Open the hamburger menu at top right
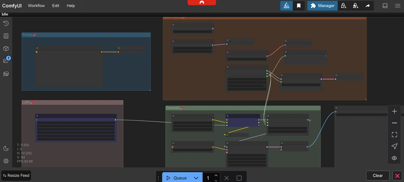Image resolution: width=404 pixels, height=182 pixels. click(397, 6)
